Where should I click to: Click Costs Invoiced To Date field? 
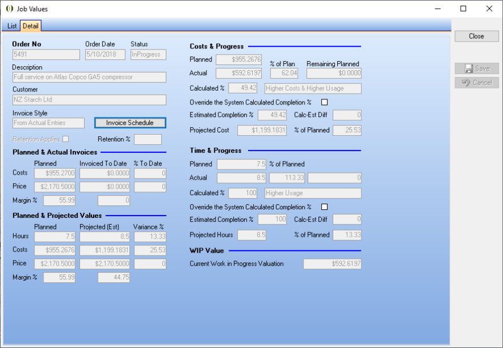tap(105, 173)
